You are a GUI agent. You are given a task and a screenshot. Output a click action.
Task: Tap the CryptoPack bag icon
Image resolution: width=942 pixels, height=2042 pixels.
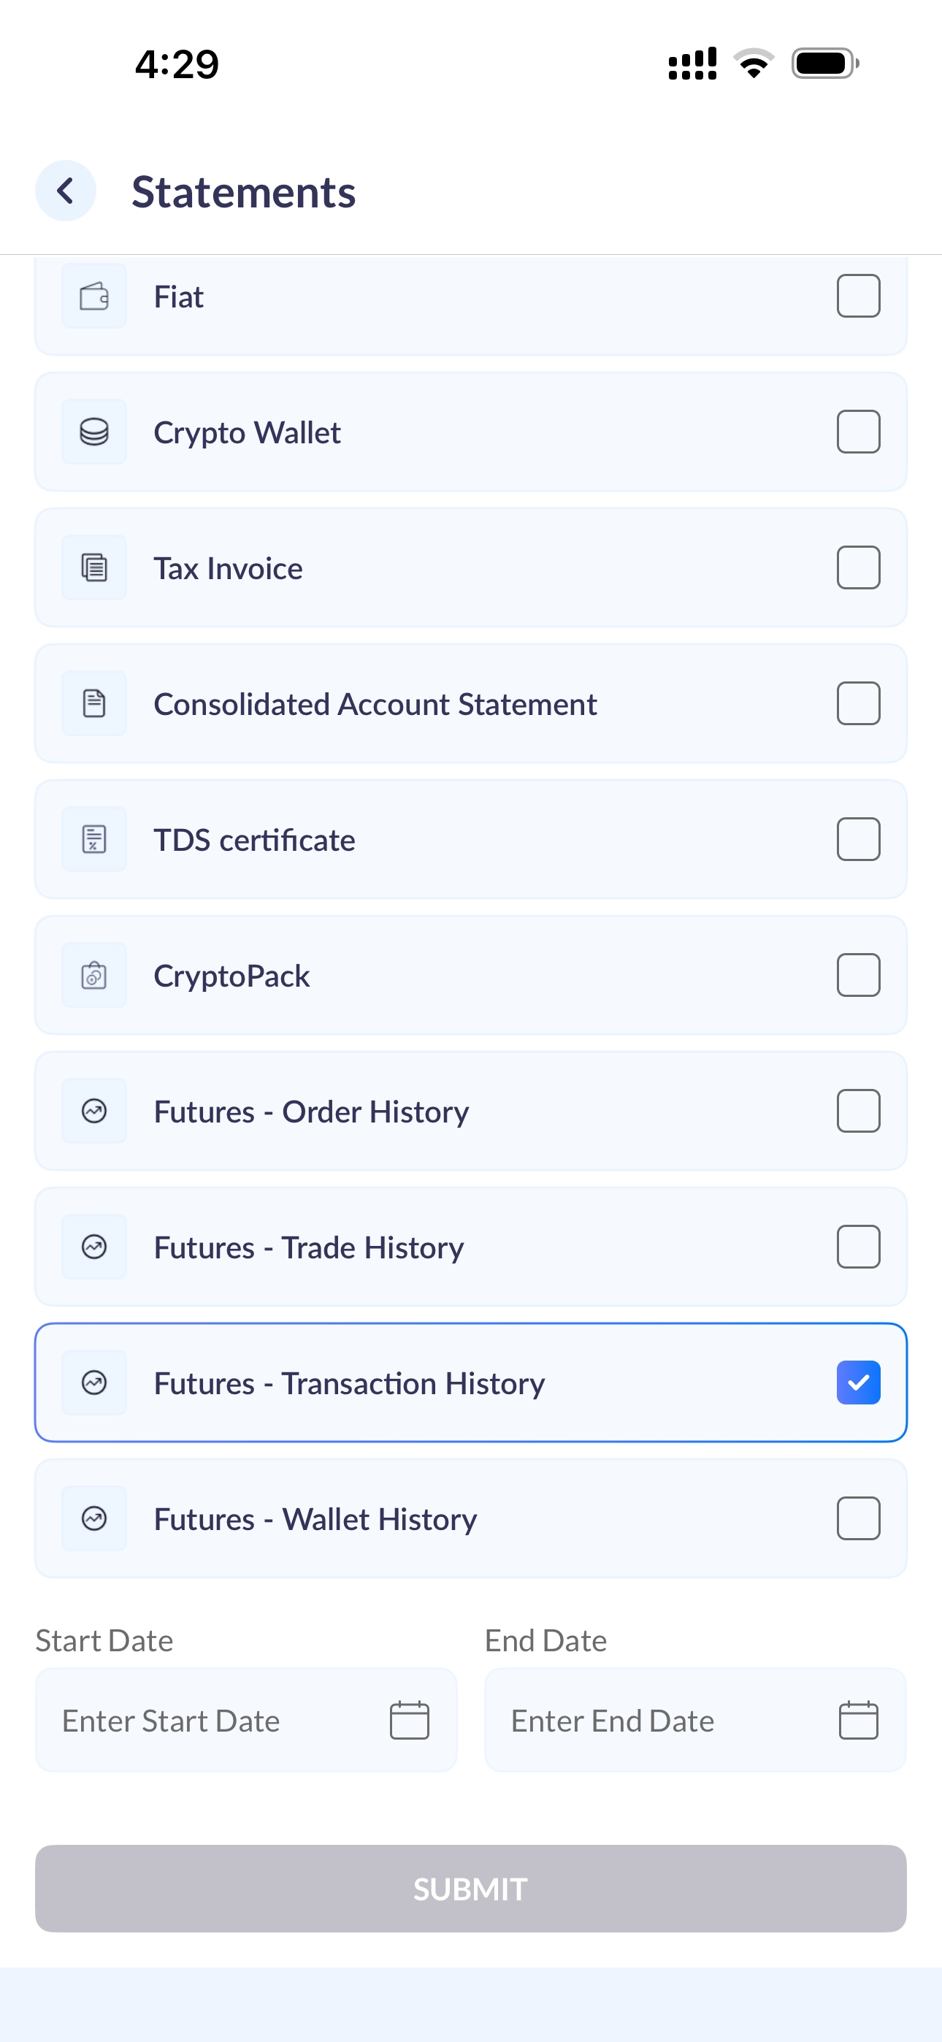pos(94,975)
